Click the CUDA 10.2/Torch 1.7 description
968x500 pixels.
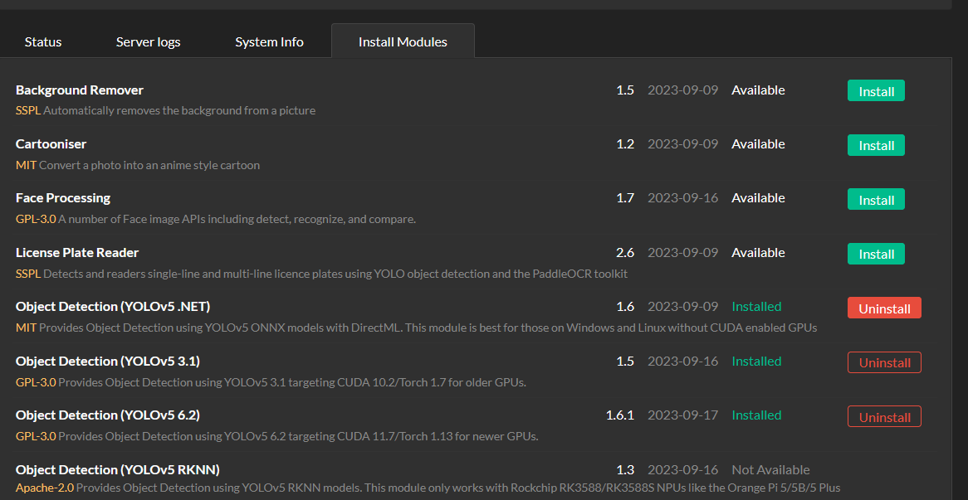pyautogui.click(x=292, y=382)
